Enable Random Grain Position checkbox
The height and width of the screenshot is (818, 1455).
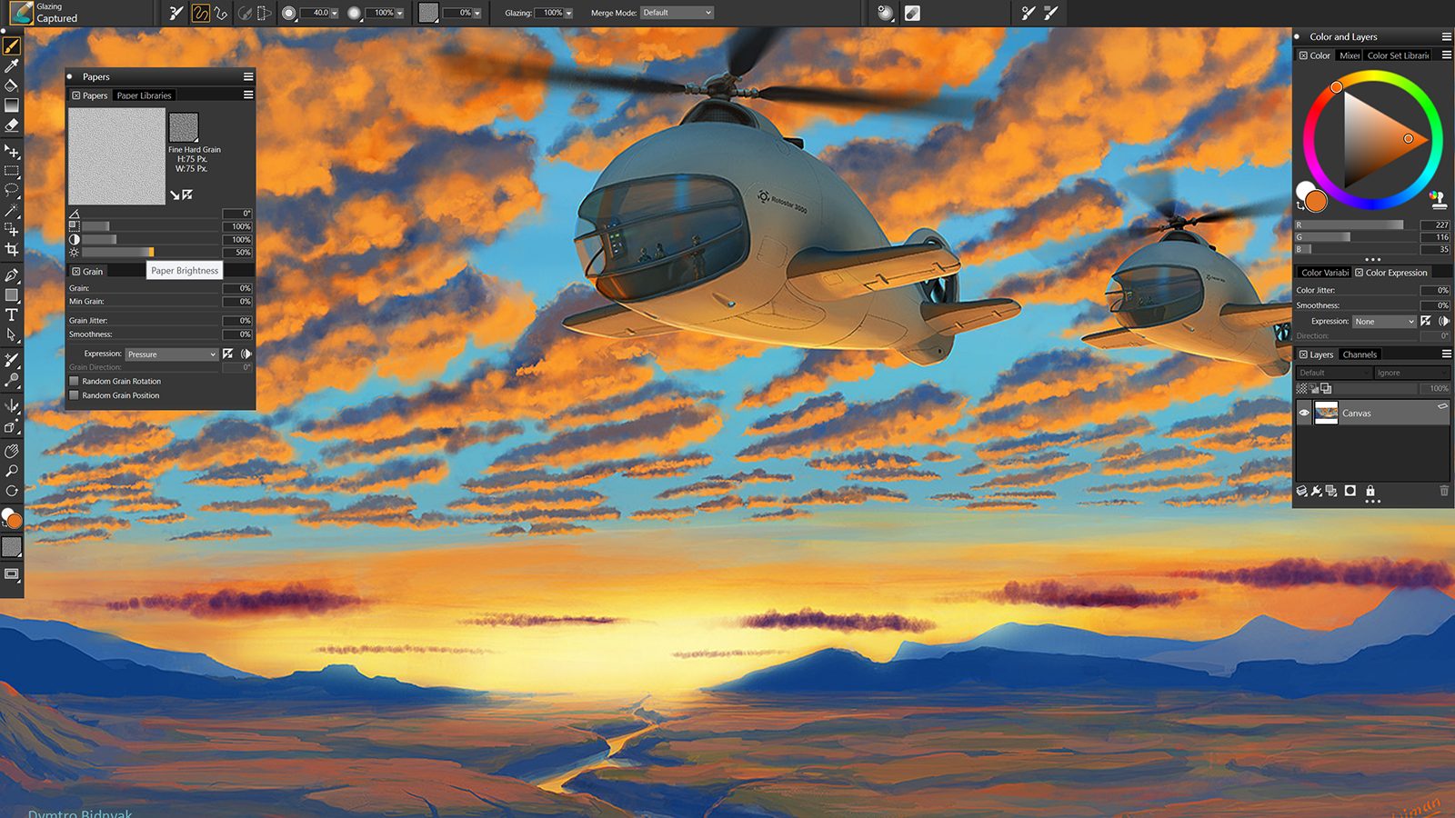(x=75, y=395)
